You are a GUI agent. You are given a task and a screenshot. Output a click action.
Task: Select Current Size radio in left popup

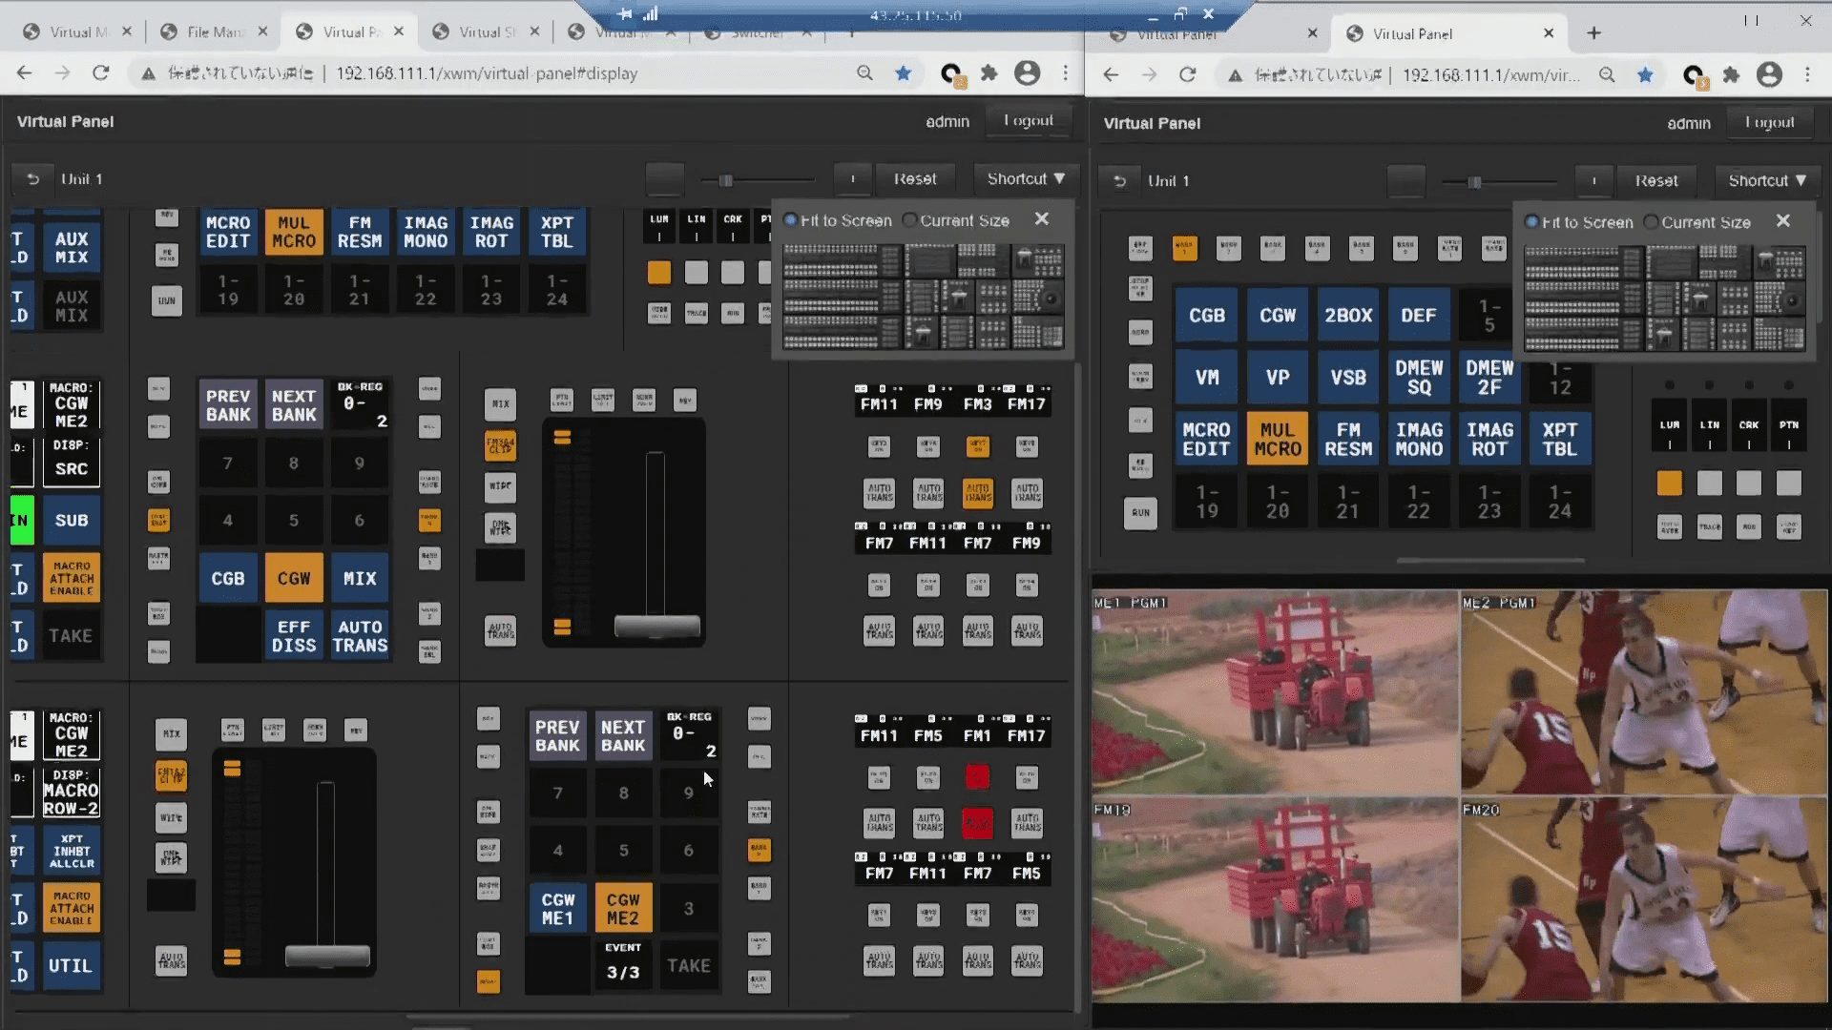910,220
